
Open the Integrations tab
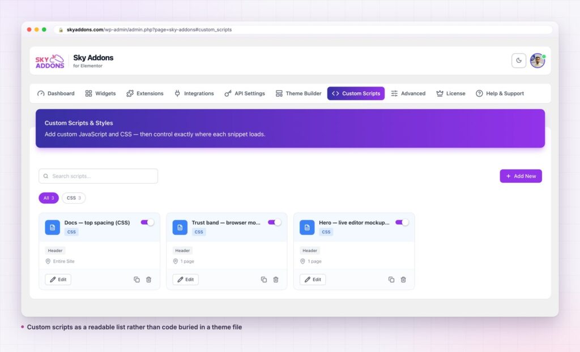pyautogui.click(x=194, y=93)
